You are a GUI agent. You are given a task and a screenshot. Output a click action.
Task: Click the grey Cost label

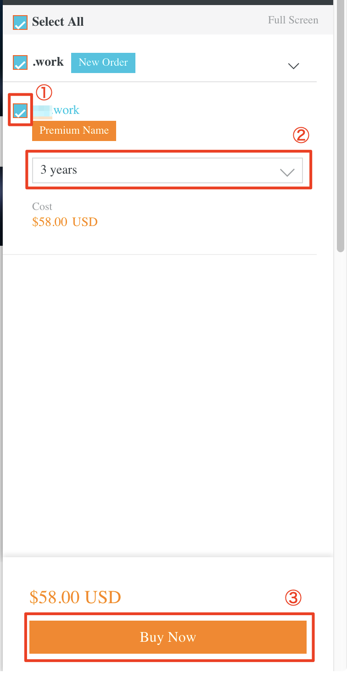click(x=42, y=207)
